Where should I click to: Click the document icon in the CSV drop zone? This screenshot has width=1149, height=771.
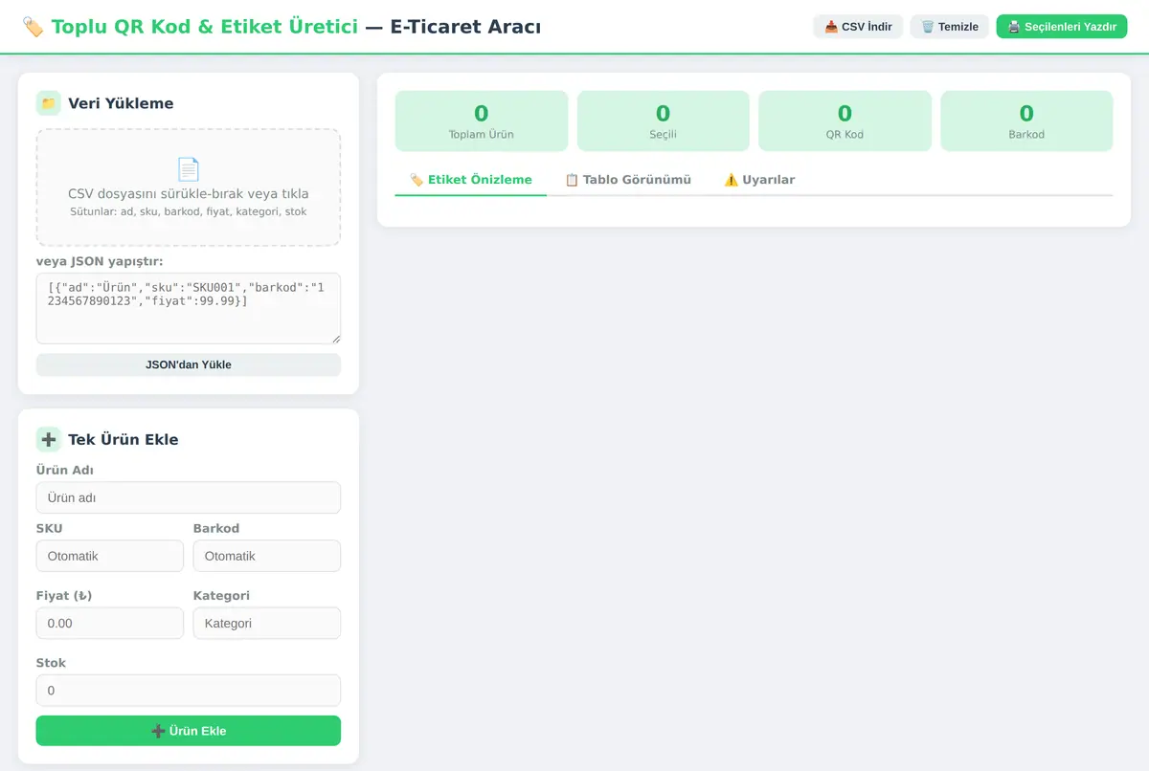click(189, 169)
